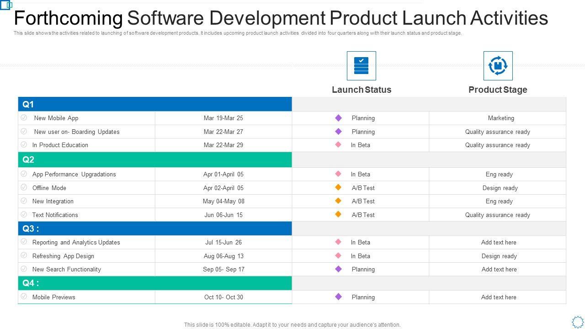This screenshot has width=585, height=329.
Task: Click the Text Notifications activity name
Action: click(x=55, y=215)
